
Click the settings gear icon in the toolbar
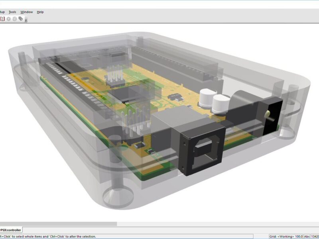[9, 18]
